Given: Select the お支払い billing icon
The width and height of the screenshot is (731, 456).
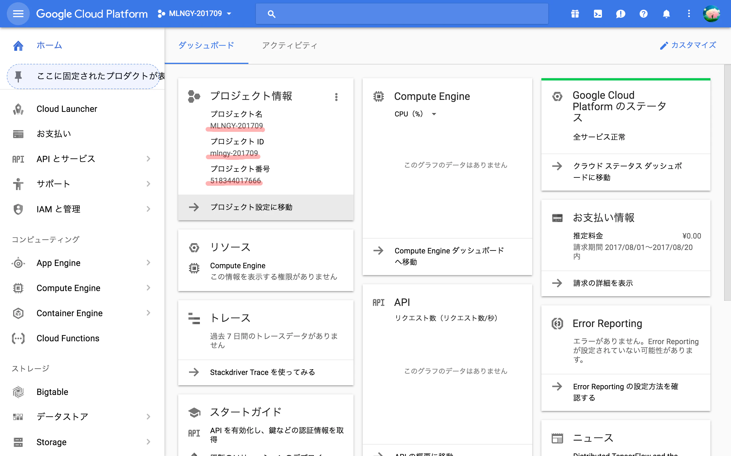Looking at the screenshot, I should coord(18,134).
